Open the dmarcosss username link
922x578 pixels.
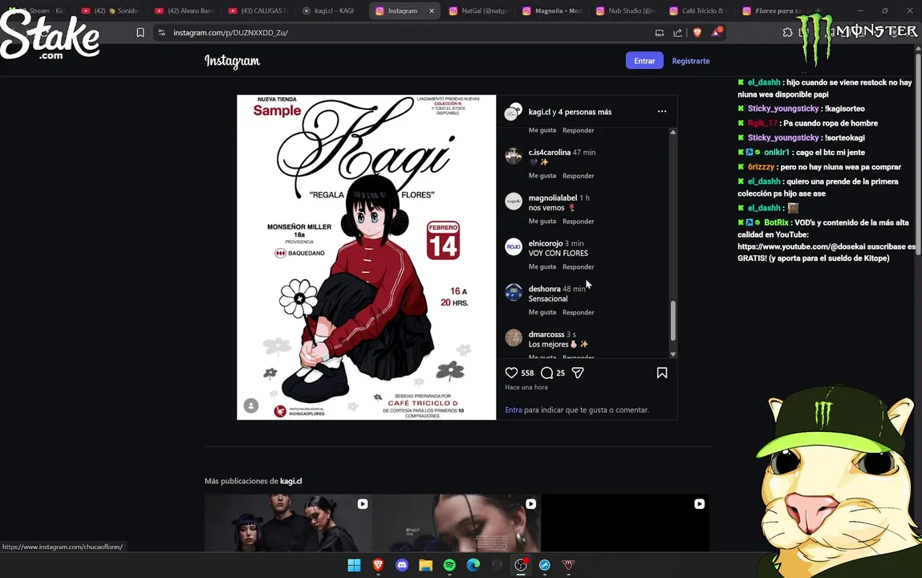(546, 334)
